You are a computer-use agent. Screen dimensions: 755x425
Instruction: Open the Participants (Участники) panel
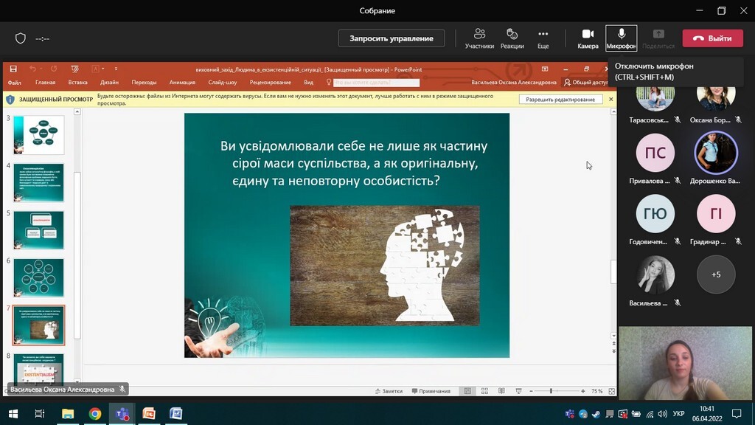pyautogui.click(x=479, y=38)
